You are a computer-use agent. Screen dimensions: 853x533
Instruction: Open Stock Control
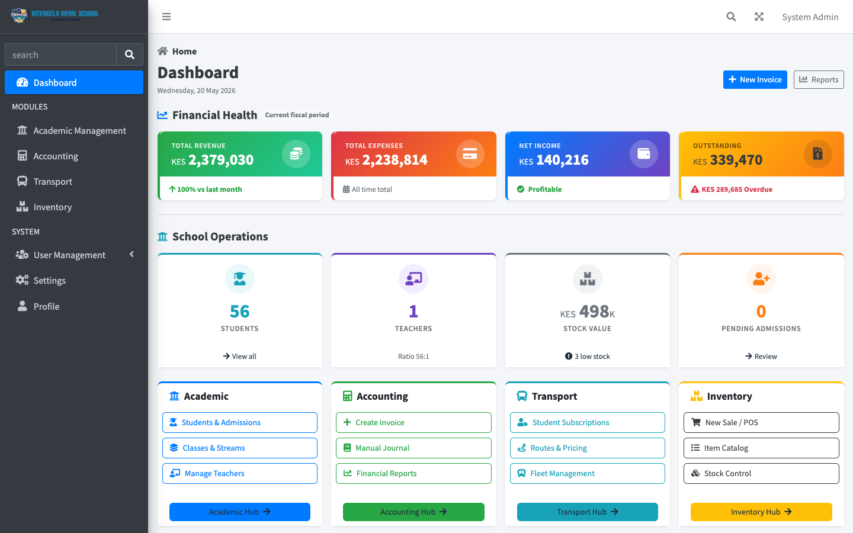(761, 473)
